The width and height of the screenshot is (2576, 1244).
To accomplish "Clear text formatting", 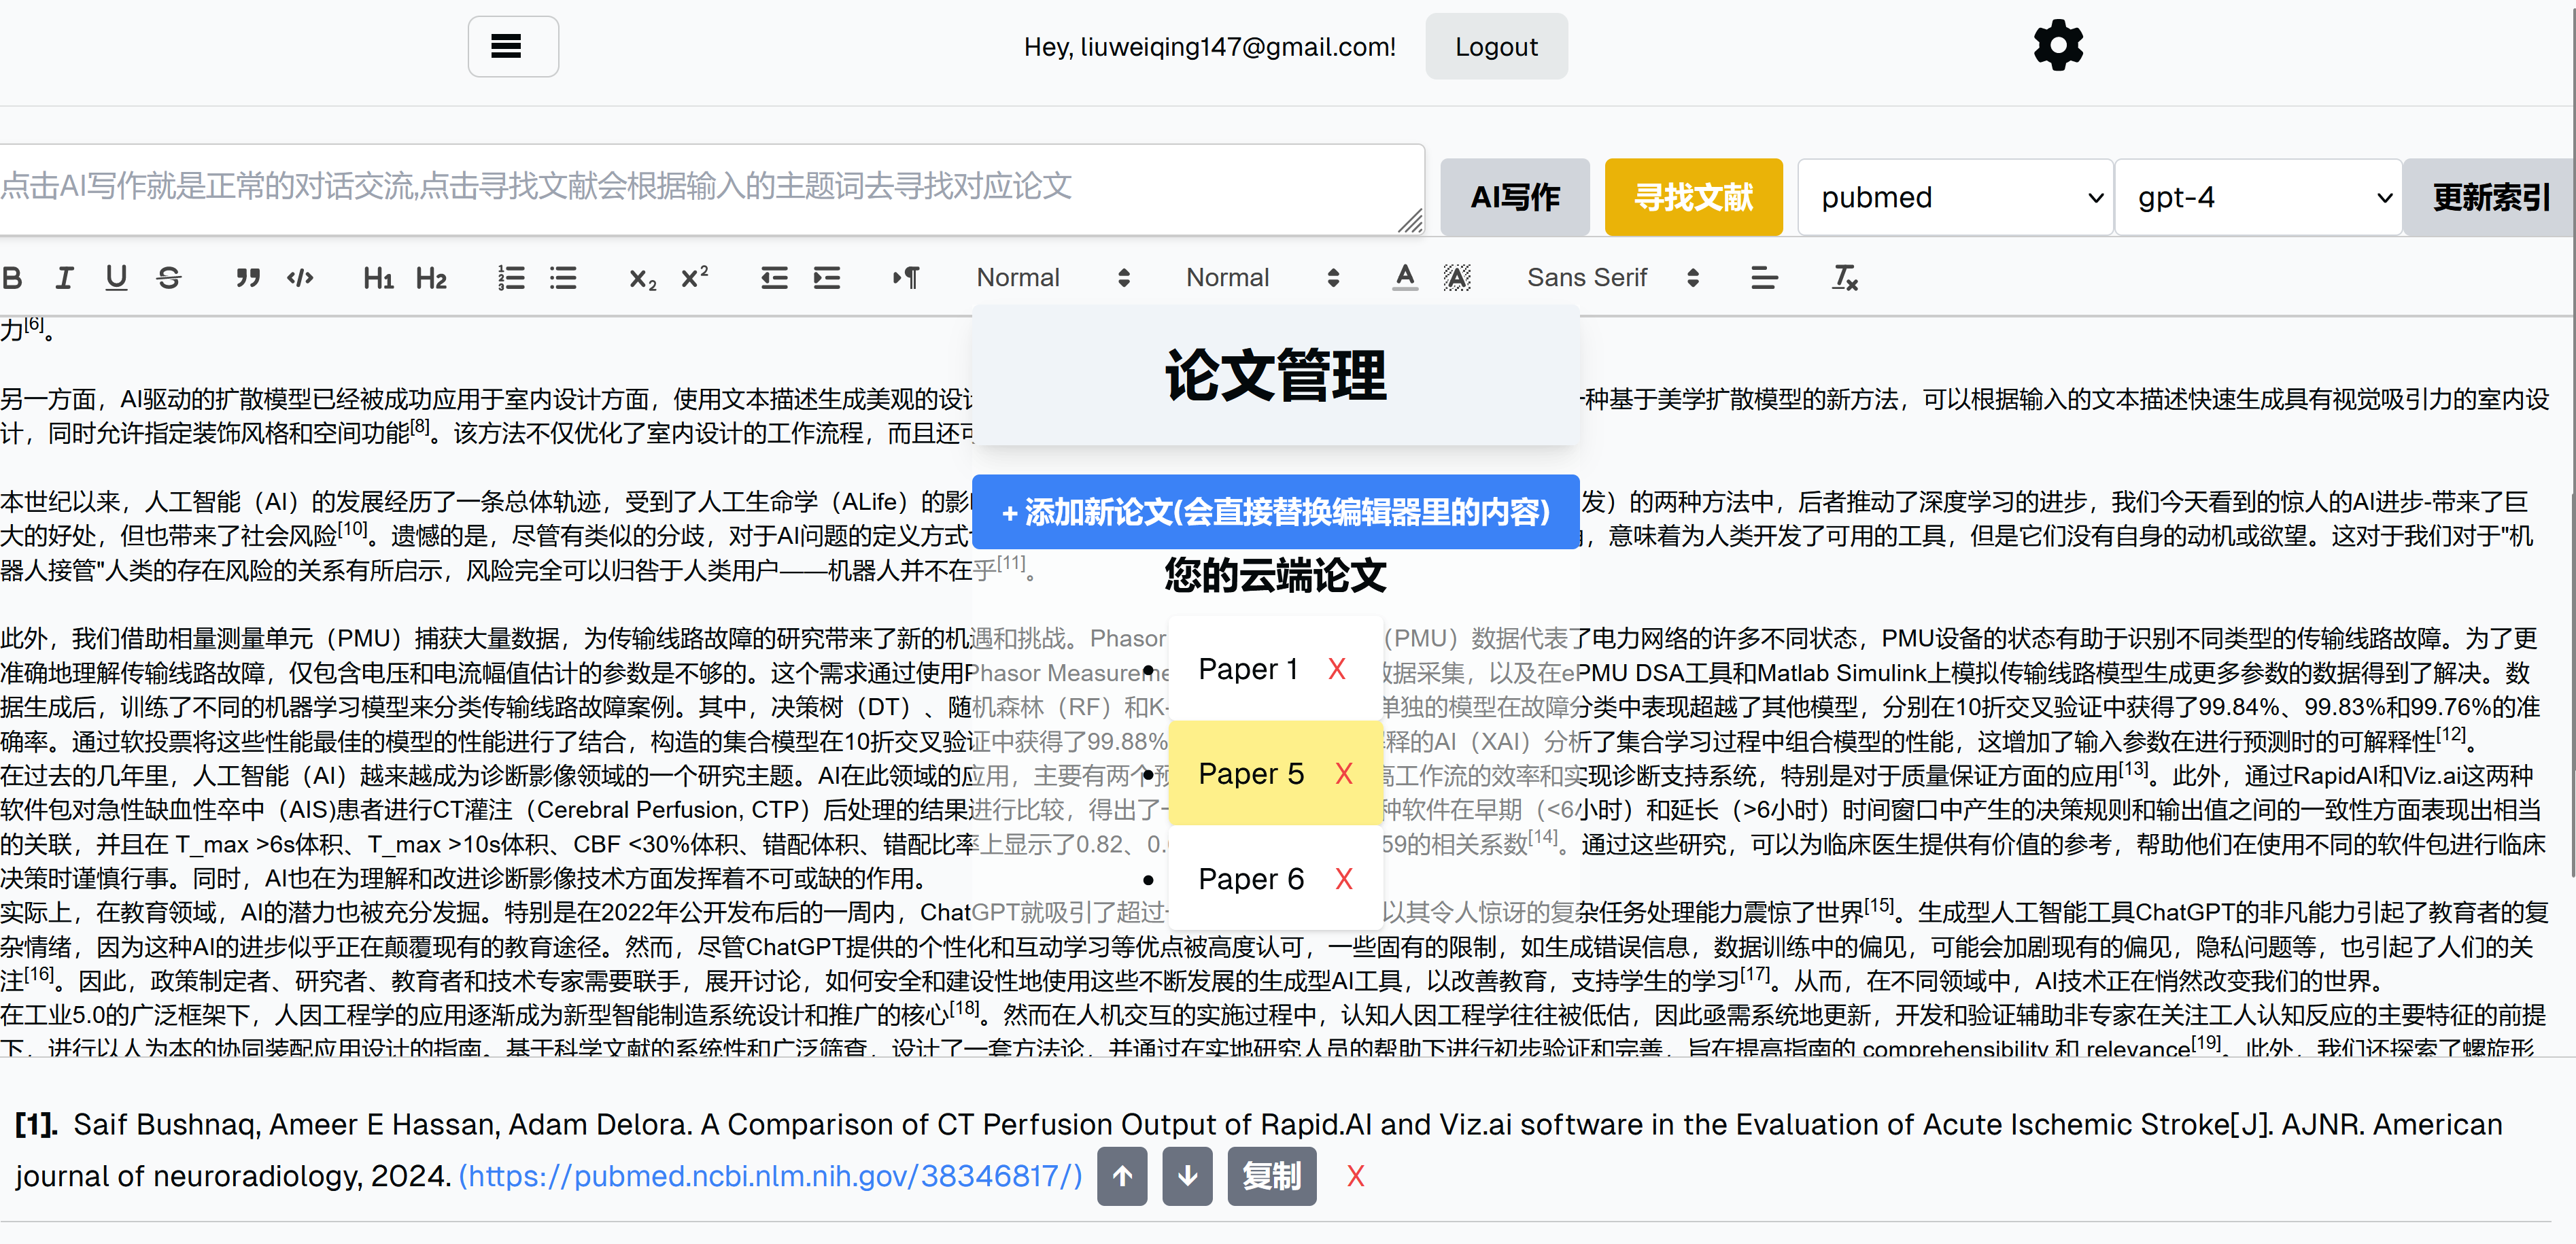I will [1844, 278].
